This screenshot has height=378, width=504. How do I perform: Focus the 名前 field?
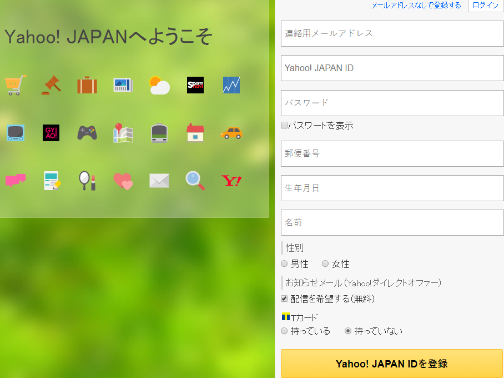392,223
